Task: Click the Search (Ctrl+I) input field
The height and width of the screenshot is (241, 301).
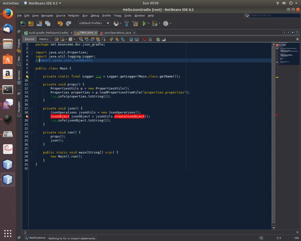Action: tap(275, 15)
